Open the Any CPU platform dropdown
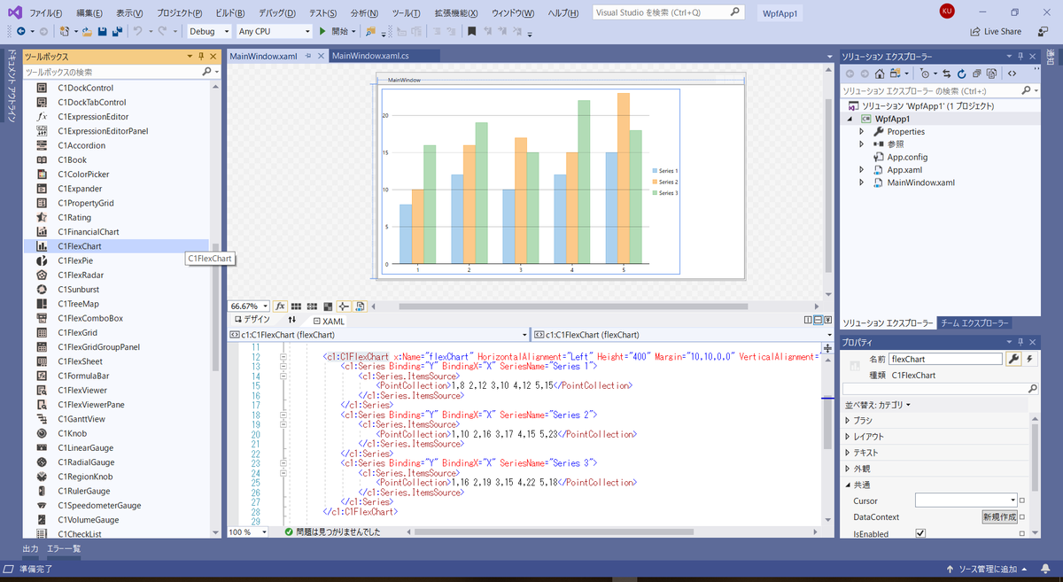Viewport: 1063px width, 582px height. tap(274, 31)
